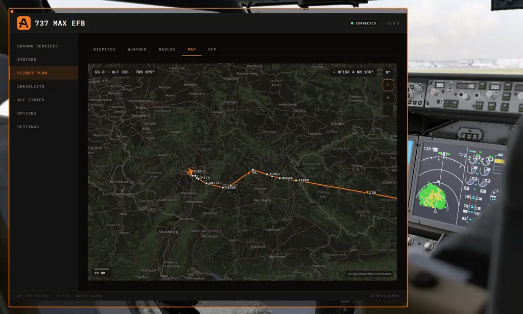The width and height of the screenshot is (523, 314).
Task: Toggle the center-on-aircraft map button
Action: [x=388, y=85]
